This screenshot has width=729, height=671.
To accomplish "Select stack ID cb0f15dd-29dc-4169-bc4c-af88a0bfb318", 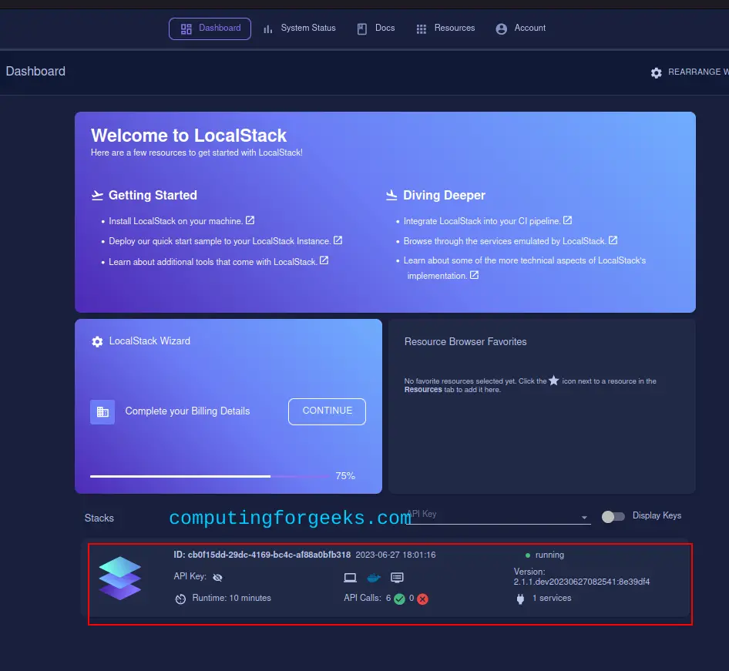I will [x=262, y=555].
